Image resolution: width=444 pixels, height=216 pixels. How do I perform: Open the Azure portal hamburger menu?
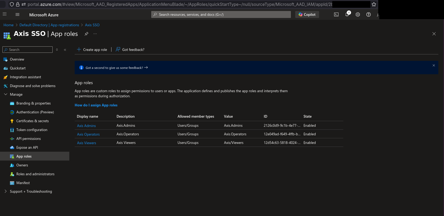[x=17, y=15]
